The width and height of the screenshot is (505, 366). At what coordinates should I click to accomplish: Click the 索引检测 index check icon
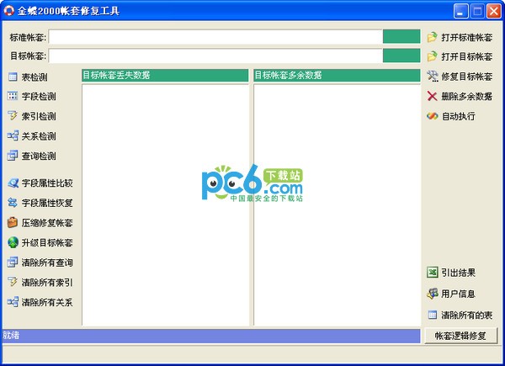click(x=13, y=116)
